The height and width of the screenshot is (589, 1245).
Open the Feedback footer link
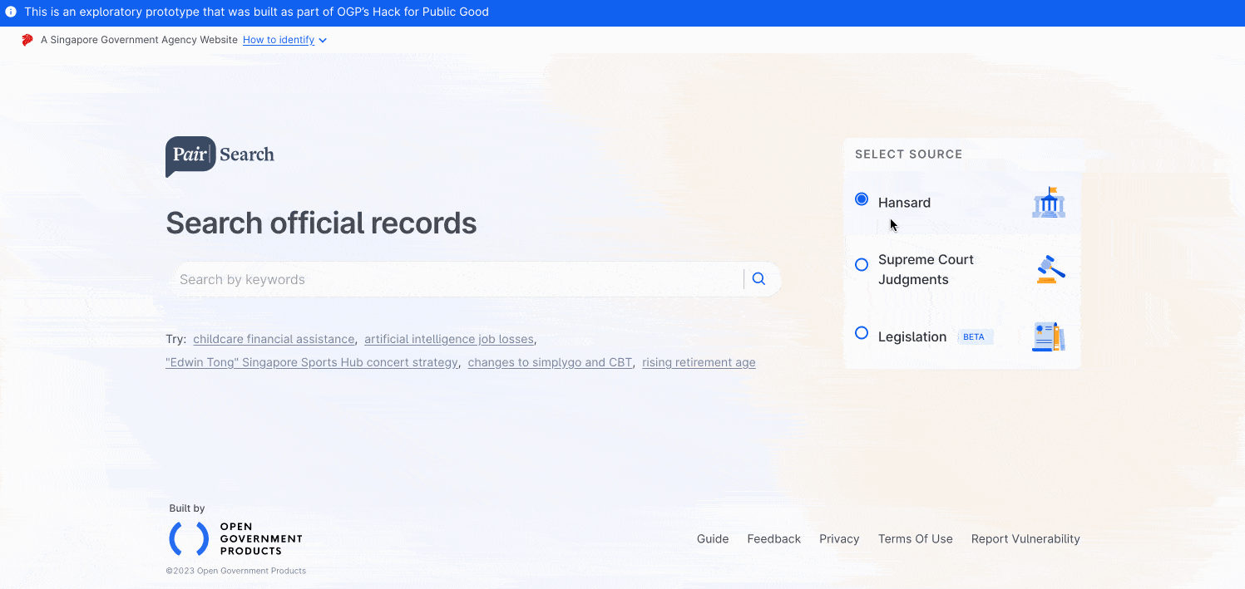tap(774, 539)
